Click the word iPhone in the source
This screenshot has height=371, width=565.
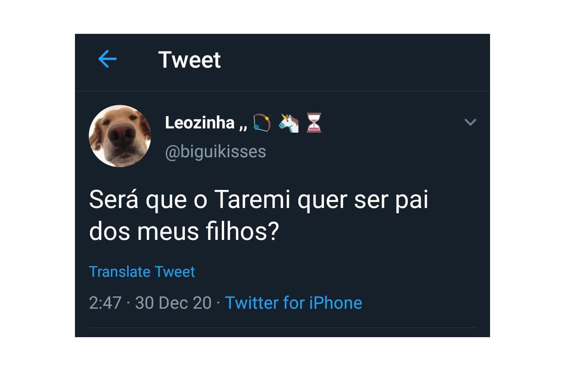[x=336, y=303]
